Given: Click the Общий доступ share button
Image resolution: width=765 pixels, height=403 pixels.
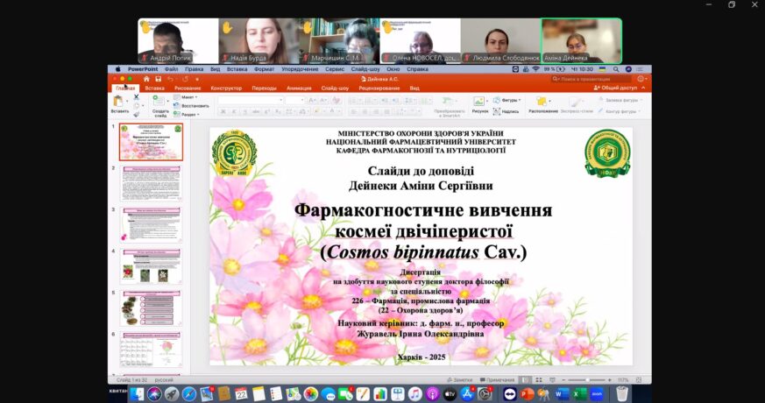Looking at the screenshot, I should [x=620, y=88].
